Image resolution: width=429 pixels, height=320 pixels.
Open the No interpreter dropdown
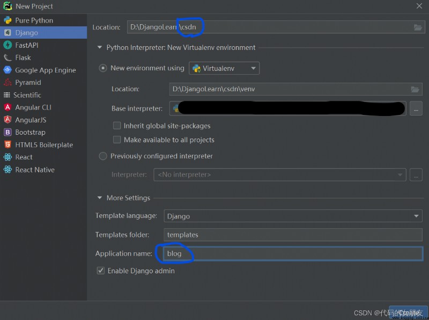coord(279,175)
